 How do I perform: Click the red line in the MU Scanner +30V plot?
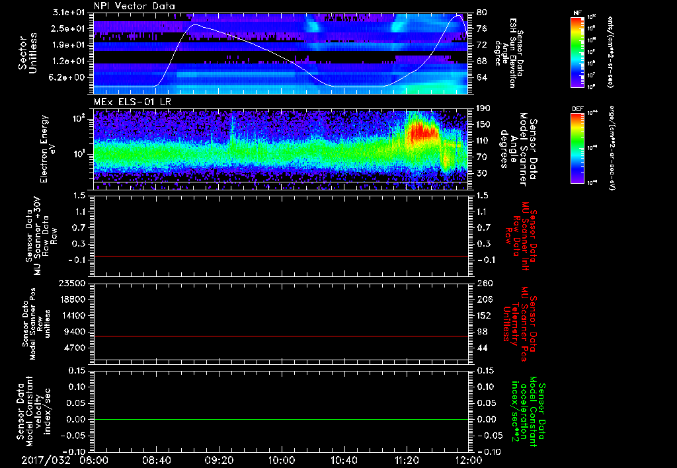point(281,256)
